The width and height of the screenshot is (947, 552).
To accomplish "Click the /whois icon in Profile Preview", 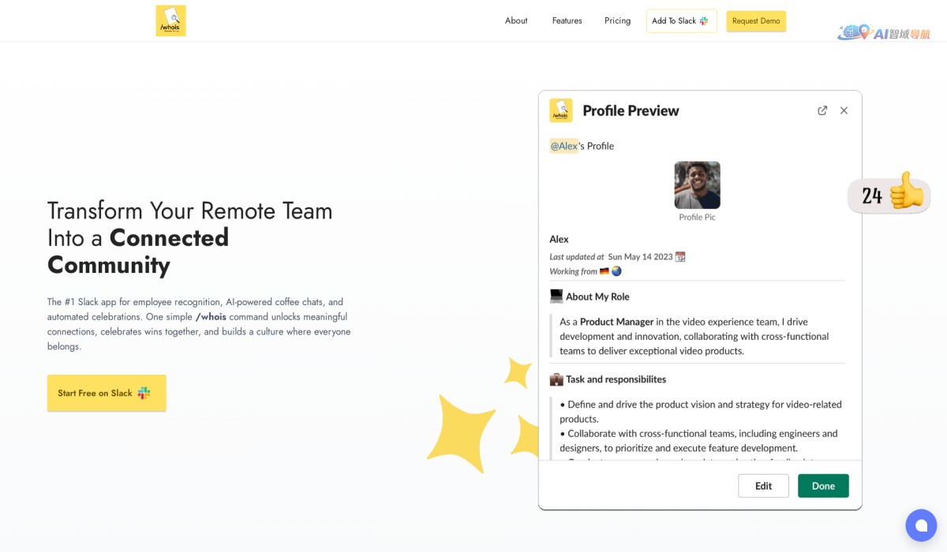I will (x=561, y=110).
